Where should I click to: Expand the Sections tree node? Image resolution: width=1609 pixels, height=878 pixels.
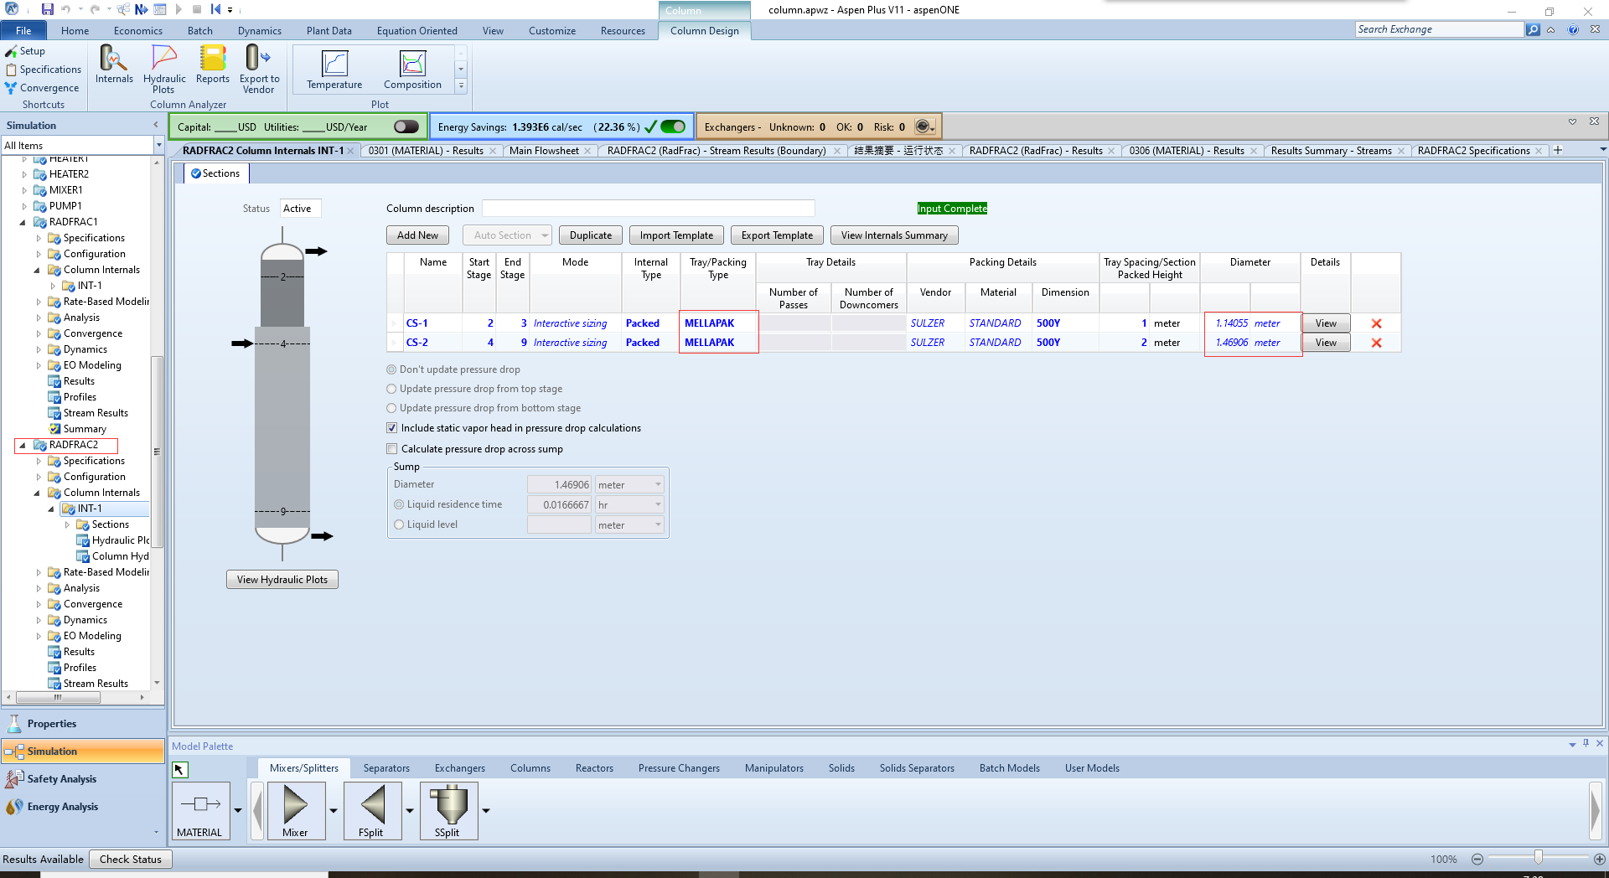click(x=68, y=524)
